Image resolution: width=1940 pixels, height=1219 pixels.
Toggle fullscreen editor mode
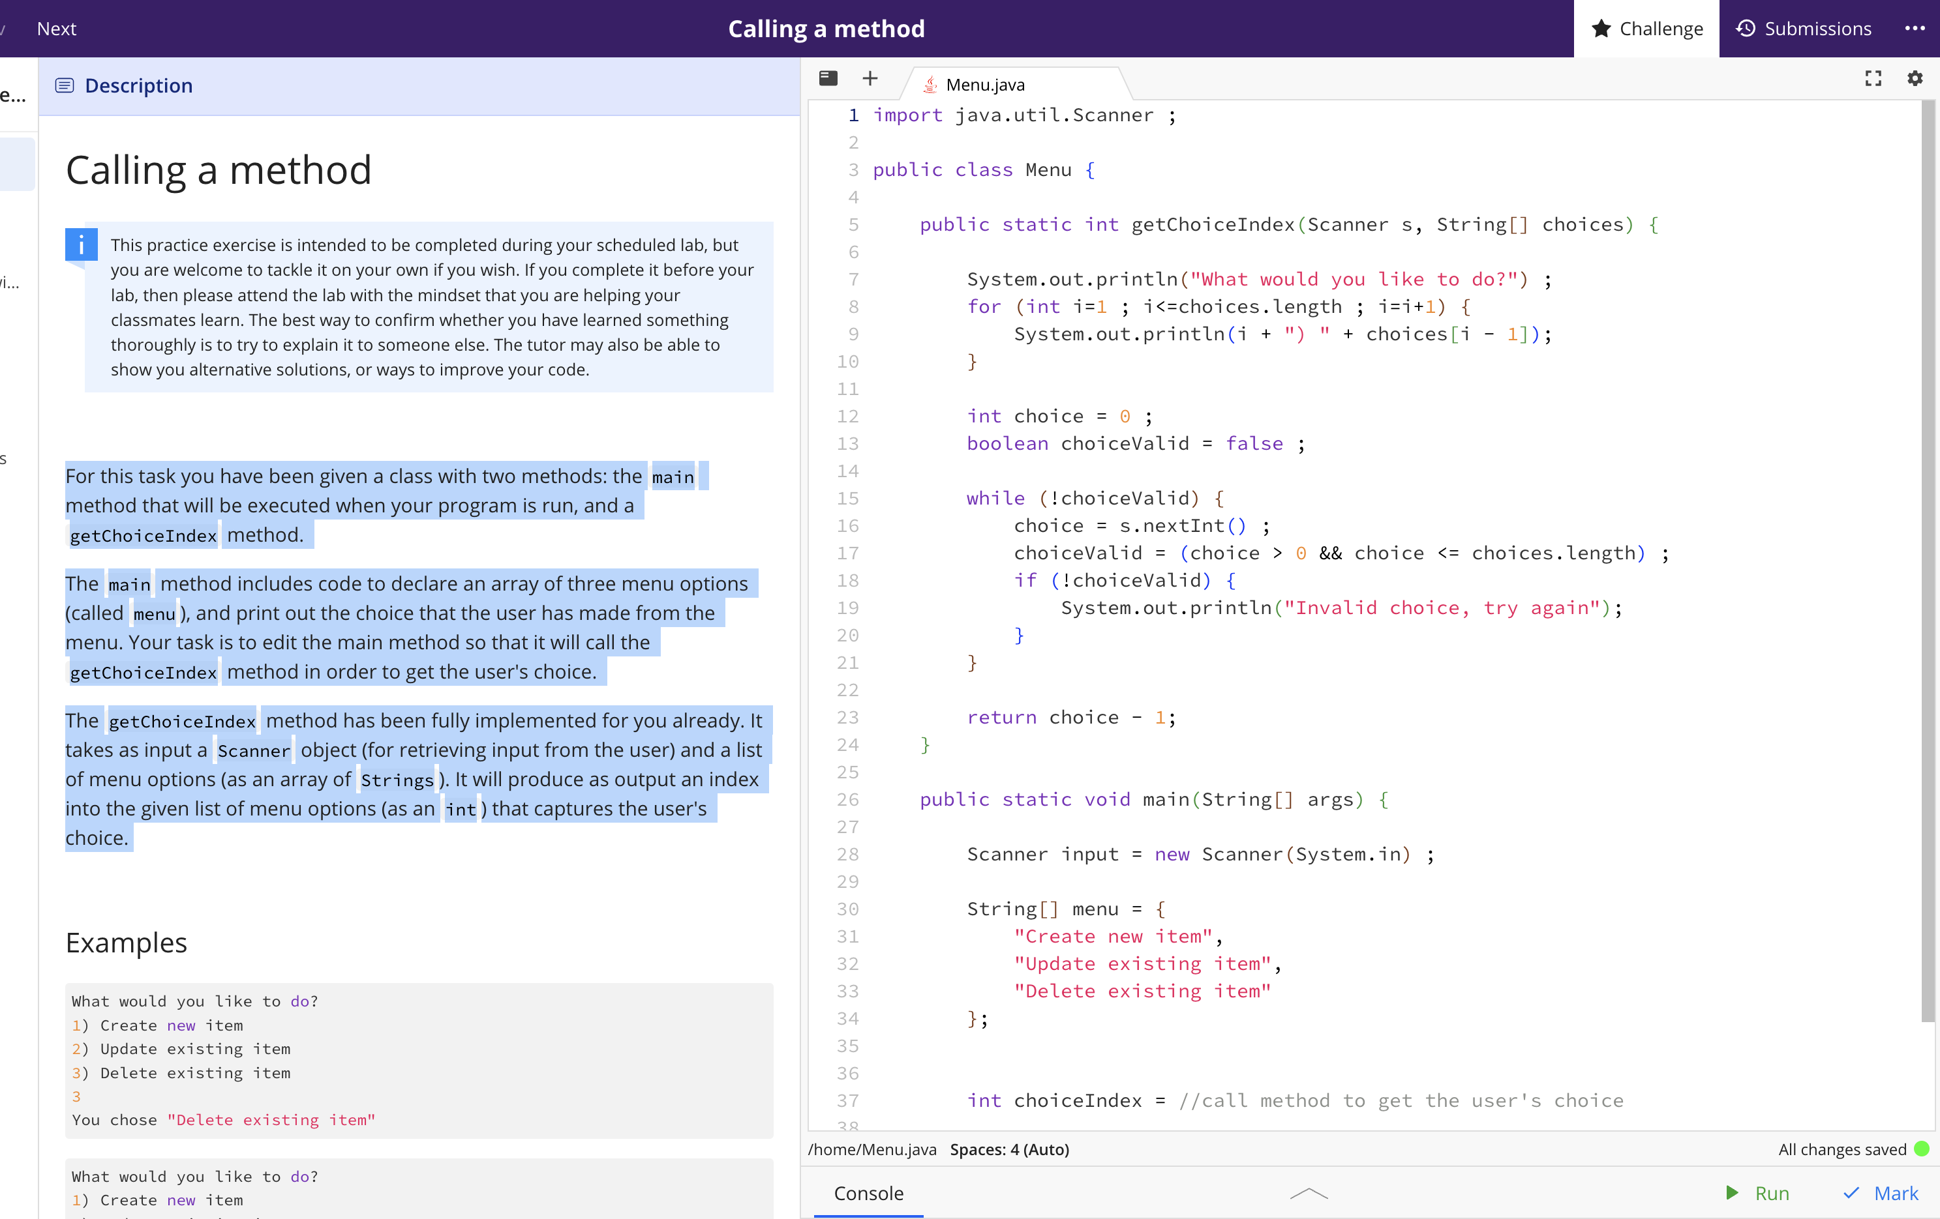point(1873,78)
